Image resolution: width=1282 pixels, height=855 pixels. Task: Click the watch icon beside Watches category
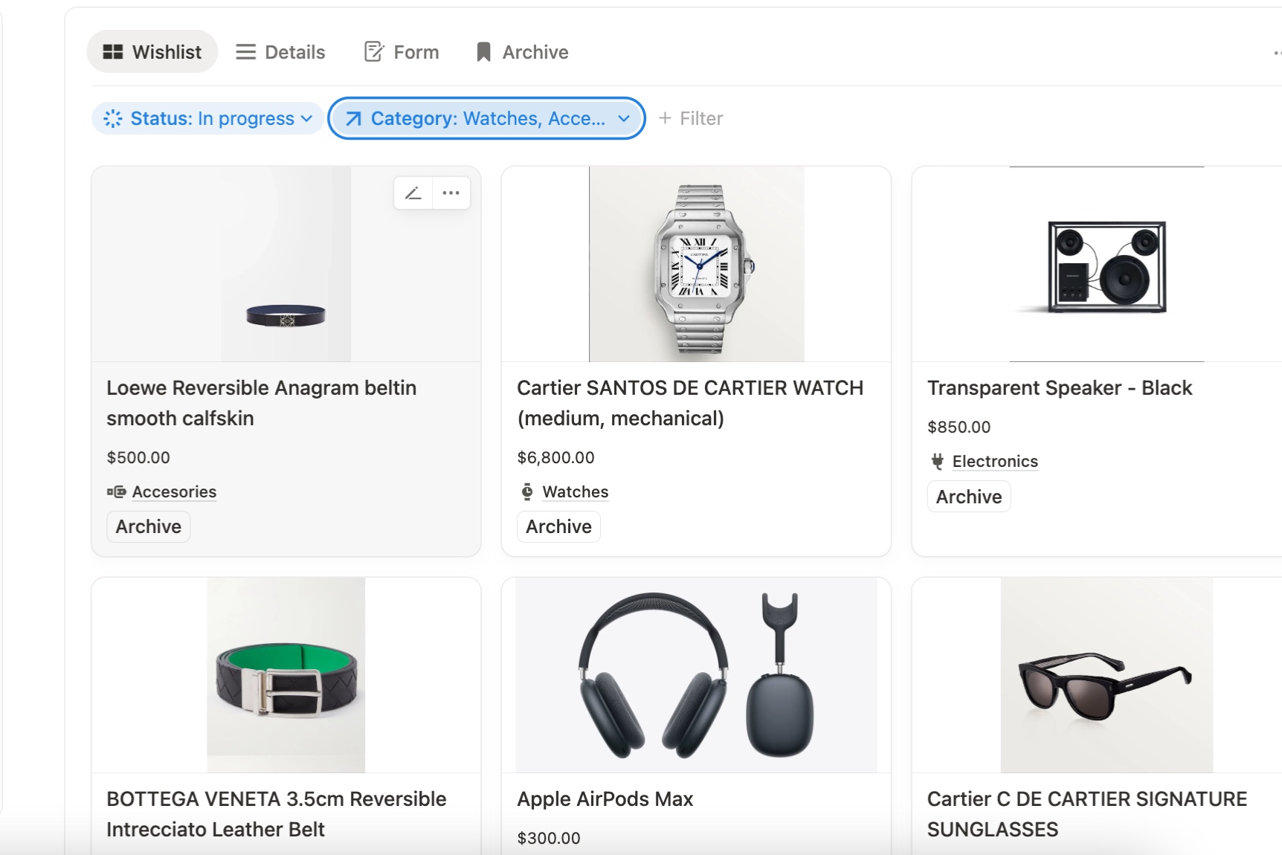(x=527, y=491)
